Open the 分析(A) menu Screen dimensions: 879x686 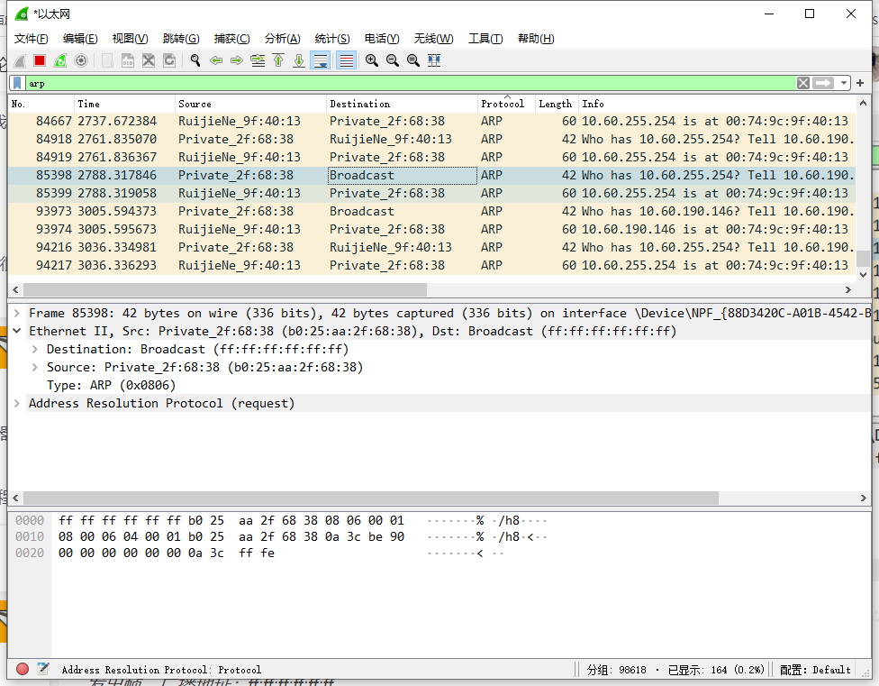283,39
